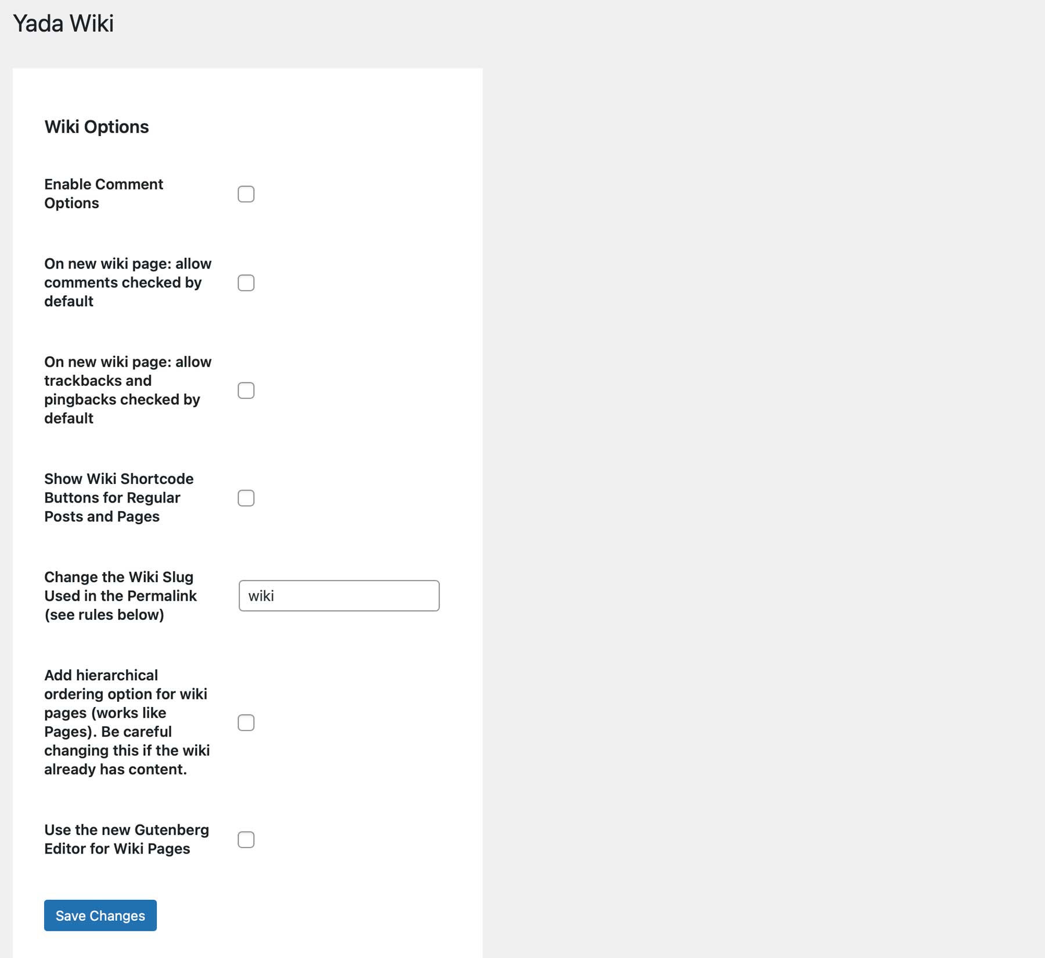This screenshot has width=1045, height=958.
Task: Toggle hierarchical ordering option for wiki pages
Action: 246,722
